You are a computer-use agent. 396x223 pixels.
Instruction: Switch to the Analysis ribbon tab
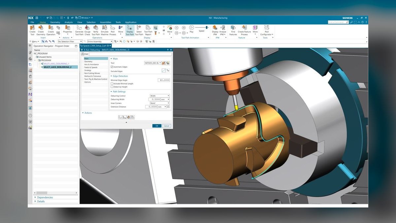tap(69, 22)
